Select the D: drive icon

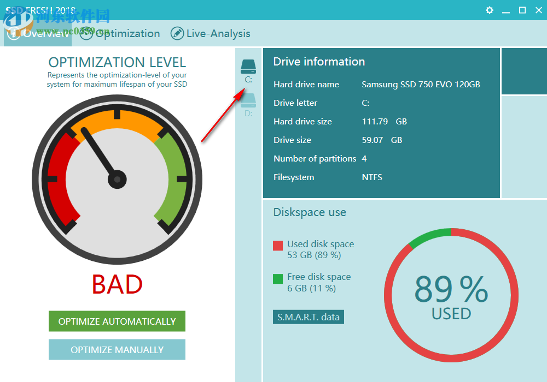[248, 100]
